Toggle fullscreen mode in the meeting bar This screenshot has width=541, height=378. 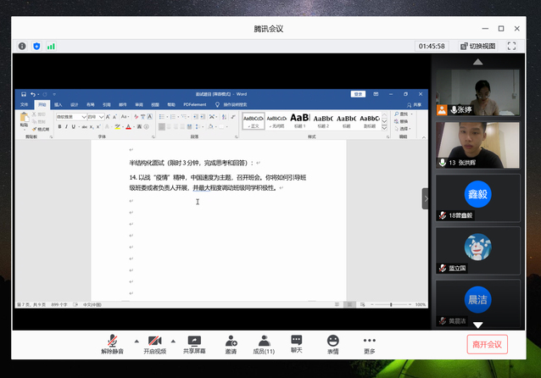(x=511, y=46)
